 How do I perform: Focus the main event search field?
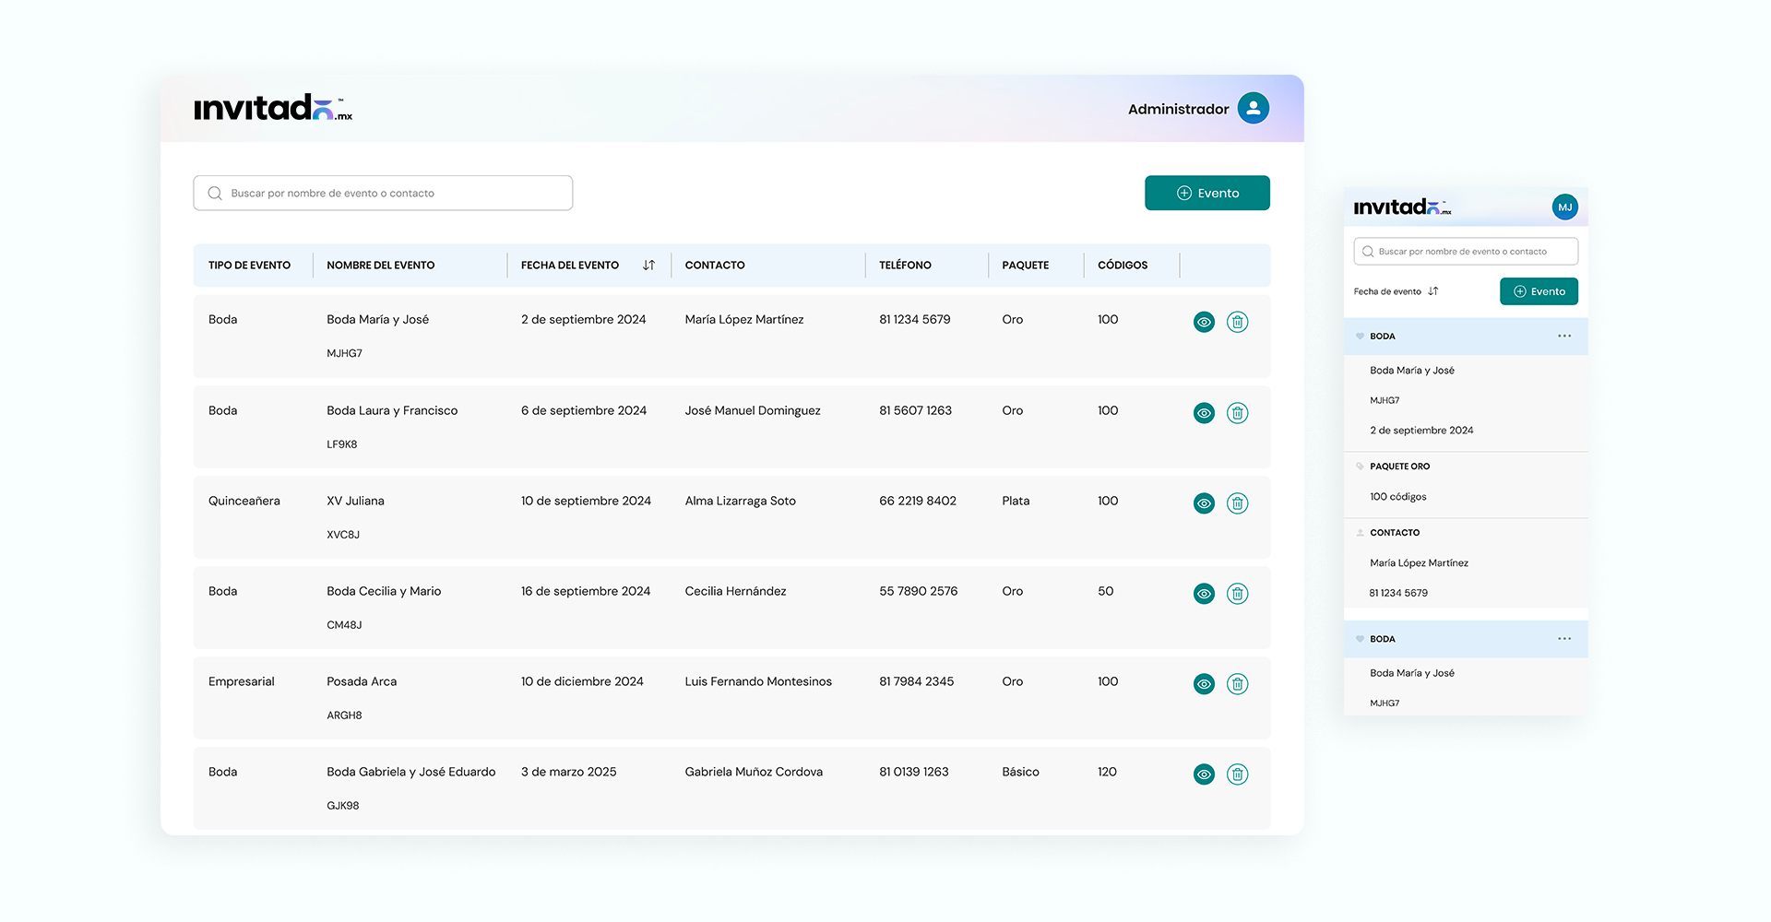point(383,194)
